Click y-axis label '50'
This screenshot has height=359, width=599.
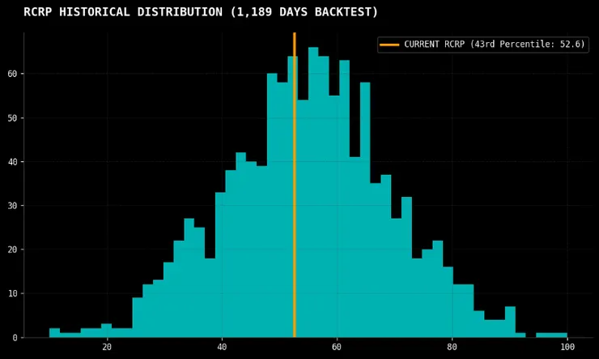click(x=12, y=118)
